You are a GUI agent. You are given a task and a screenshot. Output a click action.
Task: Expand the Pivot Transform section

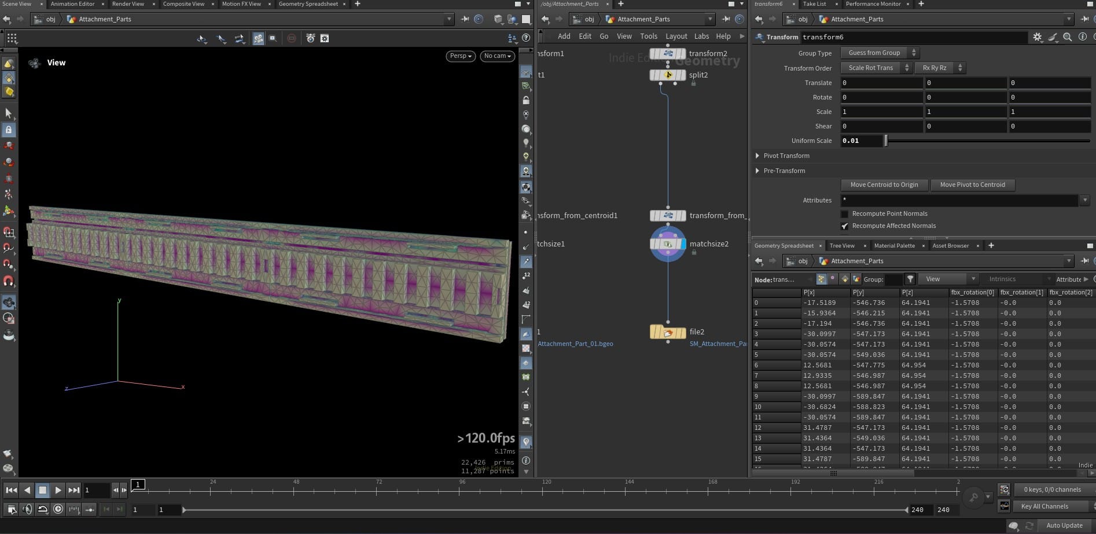click(757, 156)
